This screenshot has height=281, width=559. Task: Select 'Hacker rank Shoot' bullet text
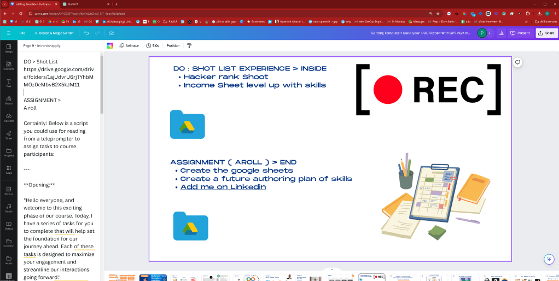[226, 77]
